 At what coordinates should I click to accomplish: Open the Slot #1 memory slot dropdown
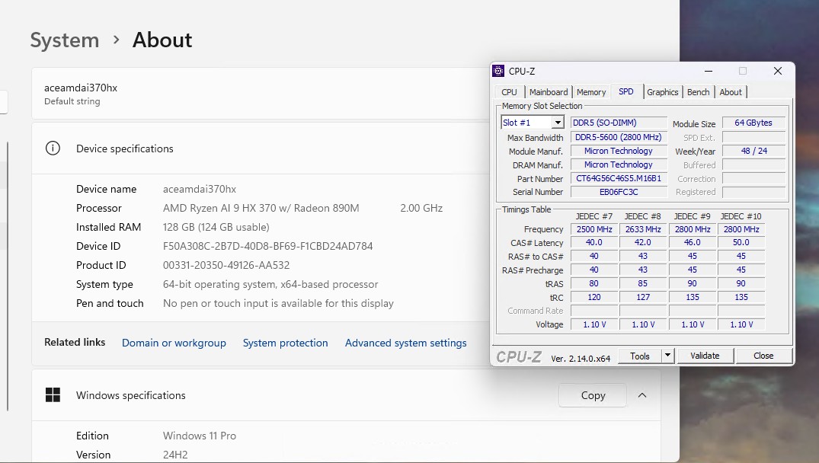point(558,123)
